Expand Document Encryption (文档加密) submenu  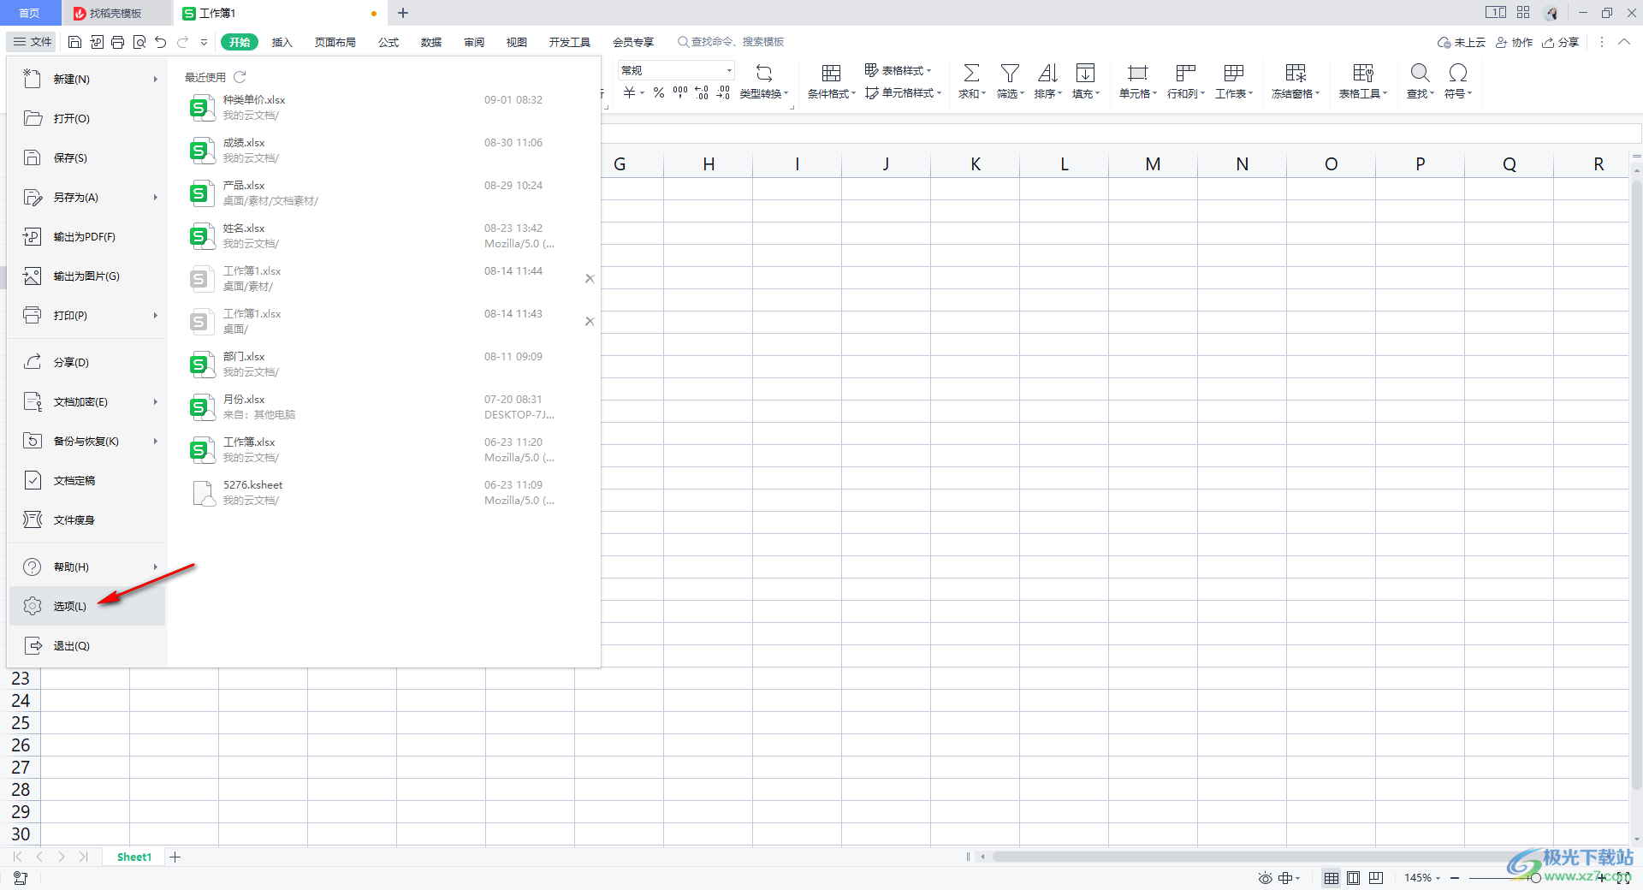click(156, 402)
